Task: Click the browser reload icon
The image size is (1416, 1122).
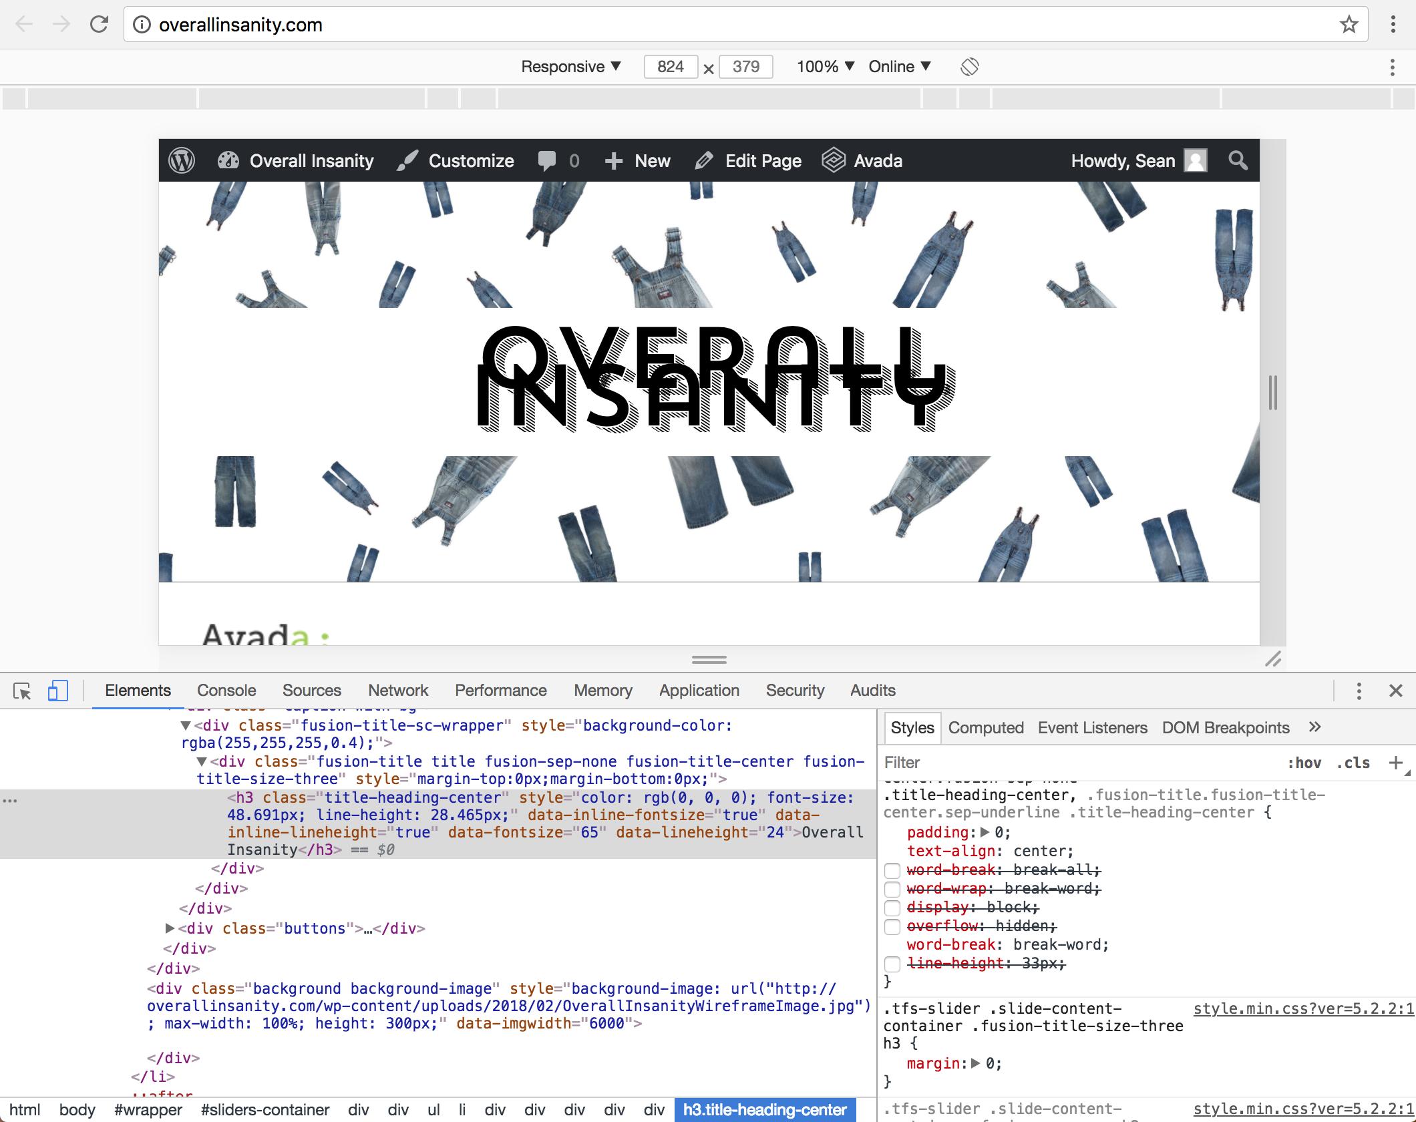Action: (x=100, y=25)
